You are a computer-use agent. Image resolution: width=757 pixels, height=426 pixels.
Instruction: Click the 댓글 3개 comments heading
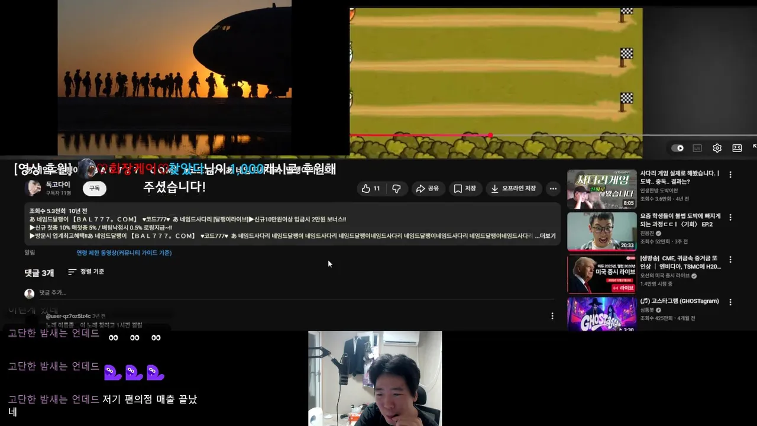(x=39, y=273)
